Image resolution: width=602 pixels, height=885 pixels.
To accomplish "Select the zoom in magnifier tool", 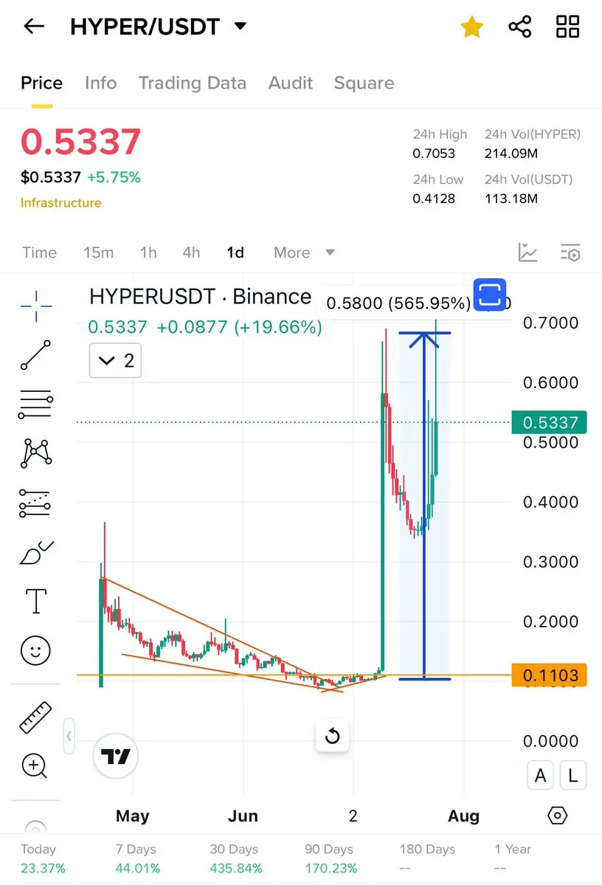I will 35,766.
